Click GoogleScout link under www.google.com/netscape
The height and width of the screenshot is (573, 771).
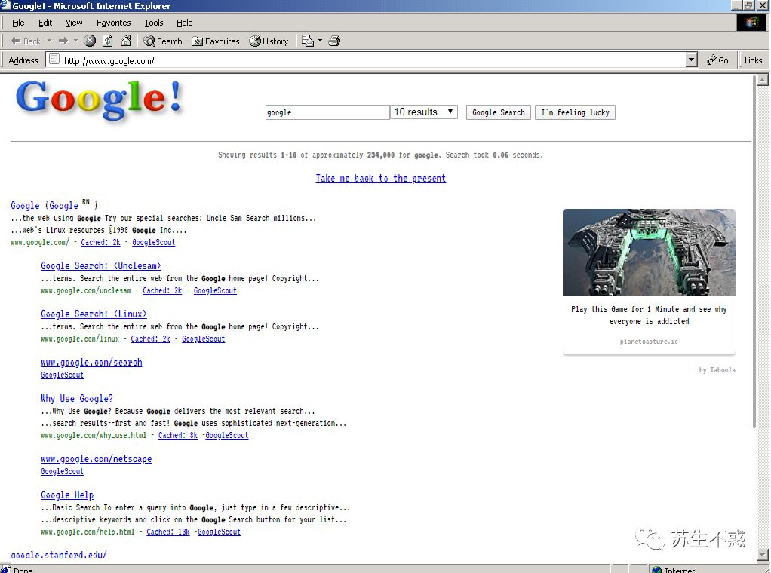62,471
